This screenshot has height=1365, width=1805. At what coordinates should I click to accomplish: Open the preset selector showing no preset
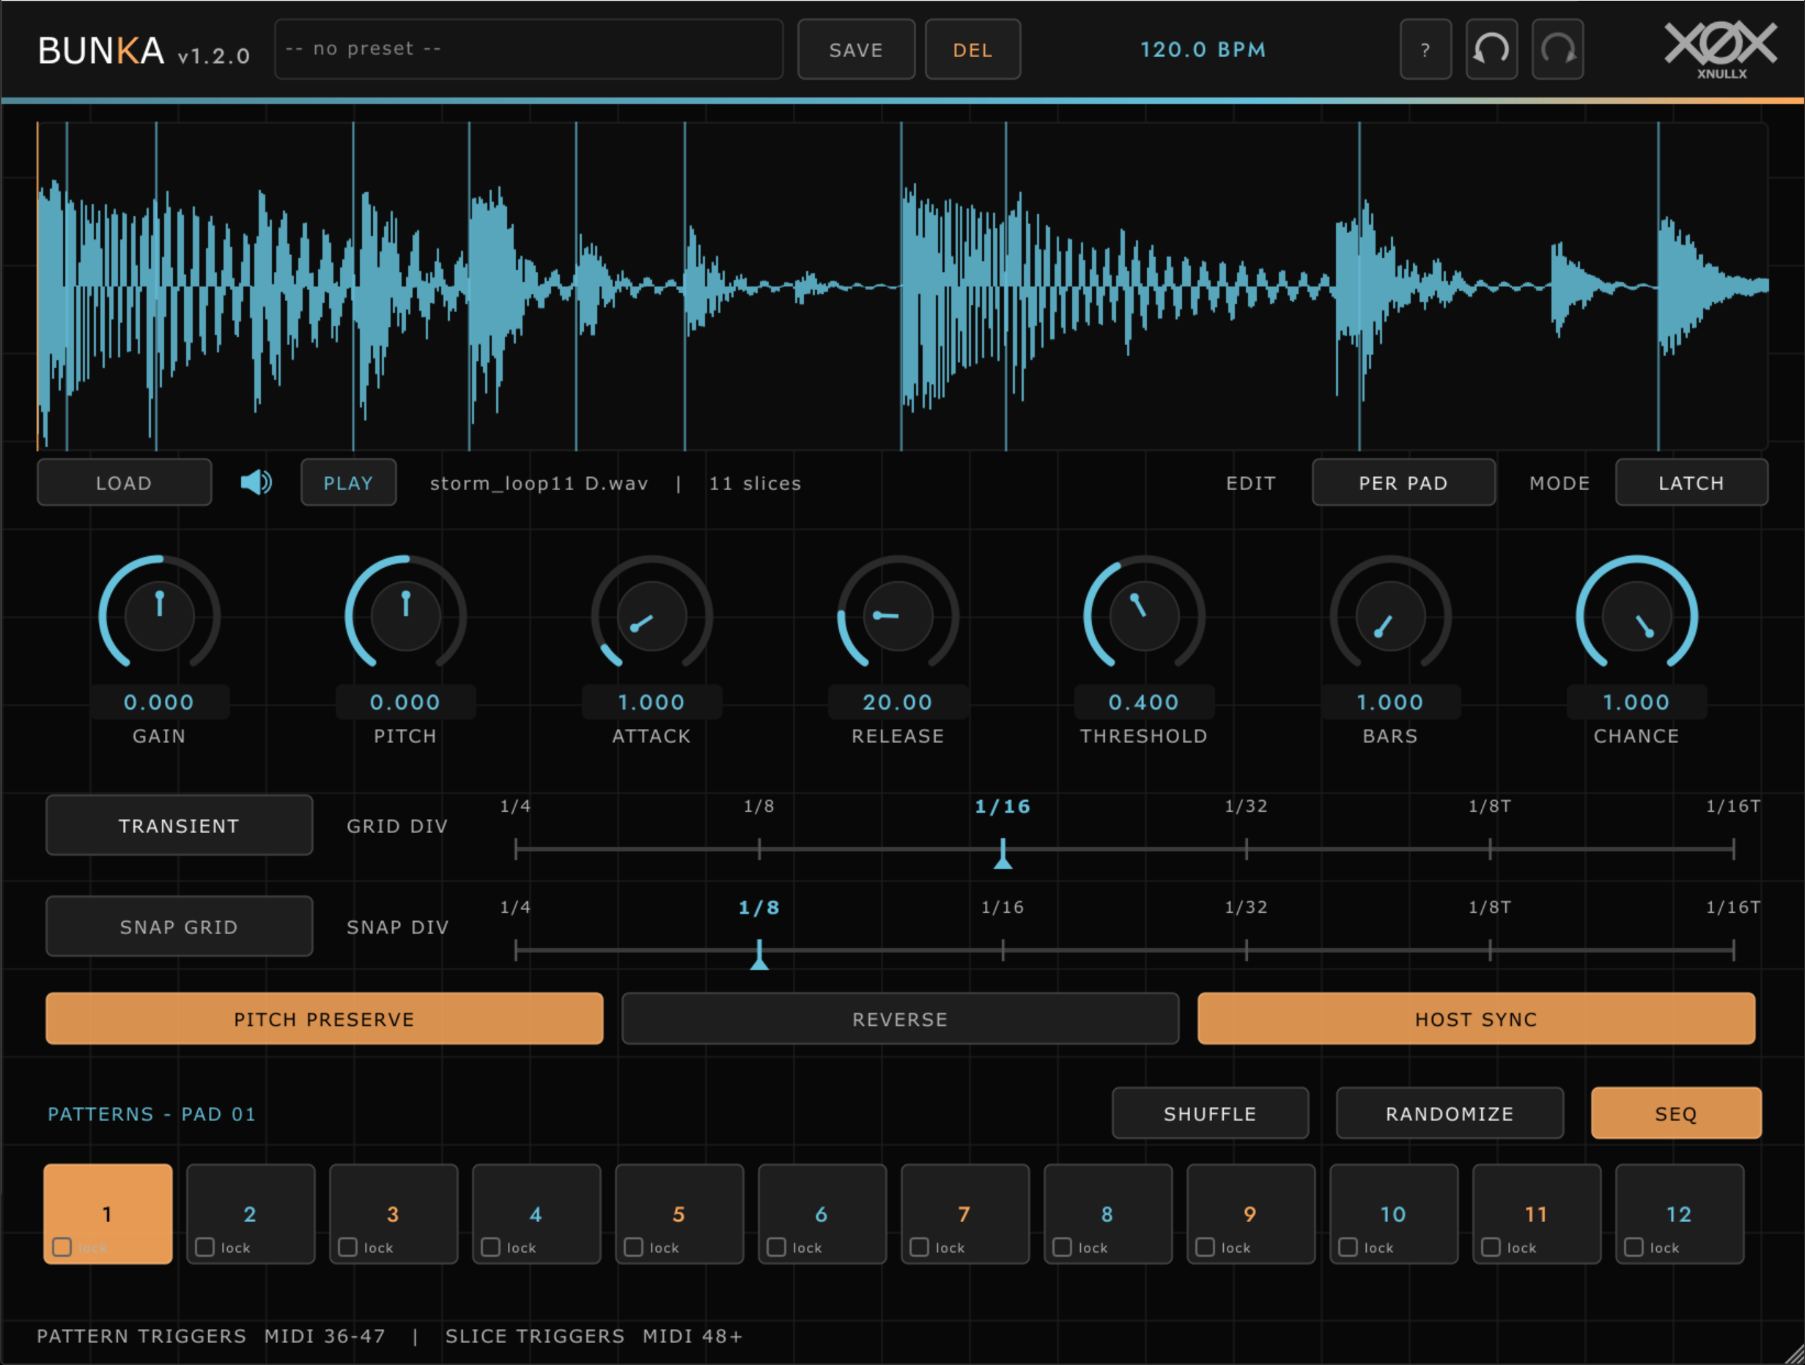[529, 49]
